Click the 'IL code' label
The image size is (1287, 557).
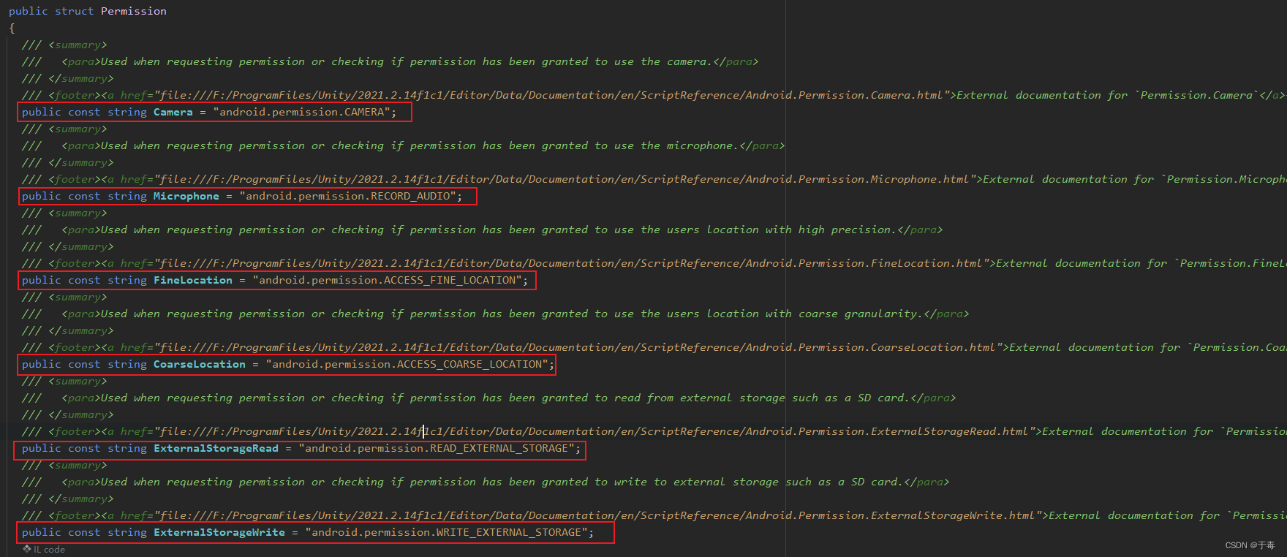click(x=49, y=550)
